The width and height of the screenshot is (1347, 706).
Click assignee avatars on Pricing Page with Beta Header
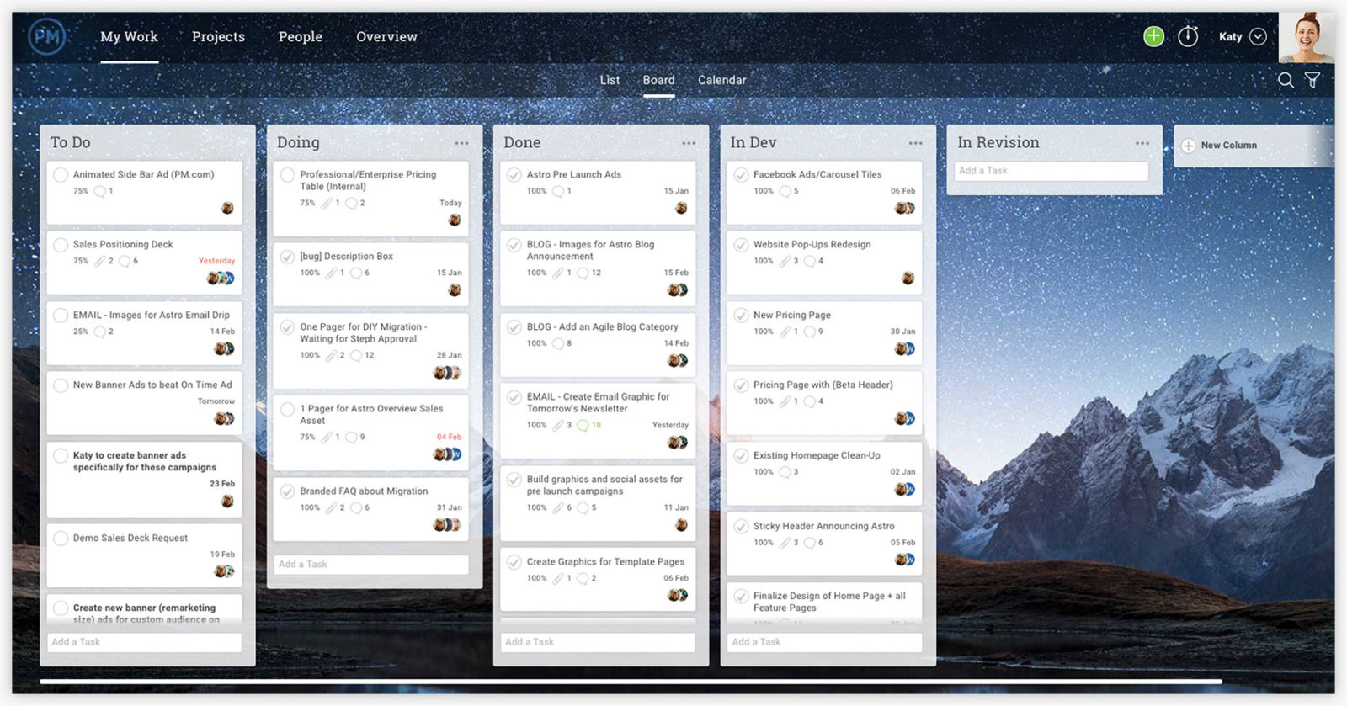click(905, 418)
